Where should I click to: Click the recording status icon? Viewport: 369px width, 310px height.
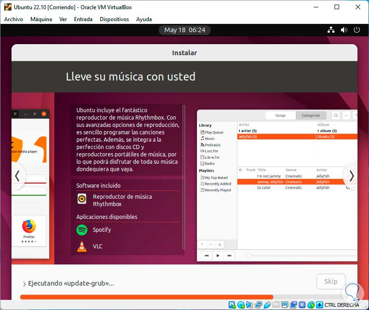coord(293,305)
